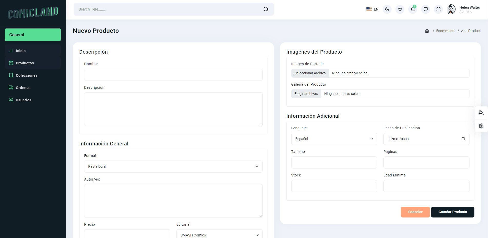Open the theme customizer paint bucket icon

(481, 113)
